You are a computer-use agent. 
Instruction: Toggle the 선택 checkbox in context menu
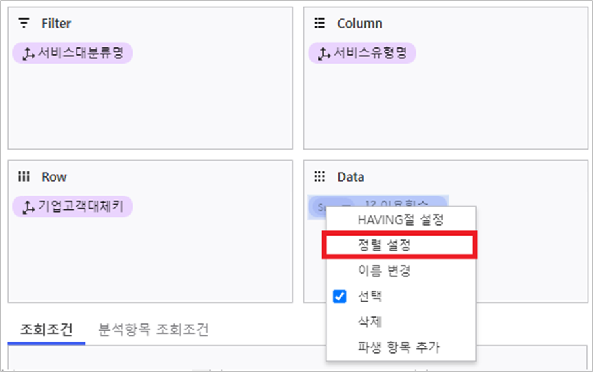340,297
